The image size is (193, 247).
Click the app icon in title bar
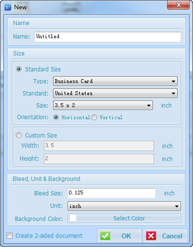pyautogui.click(x=8, y=7)
